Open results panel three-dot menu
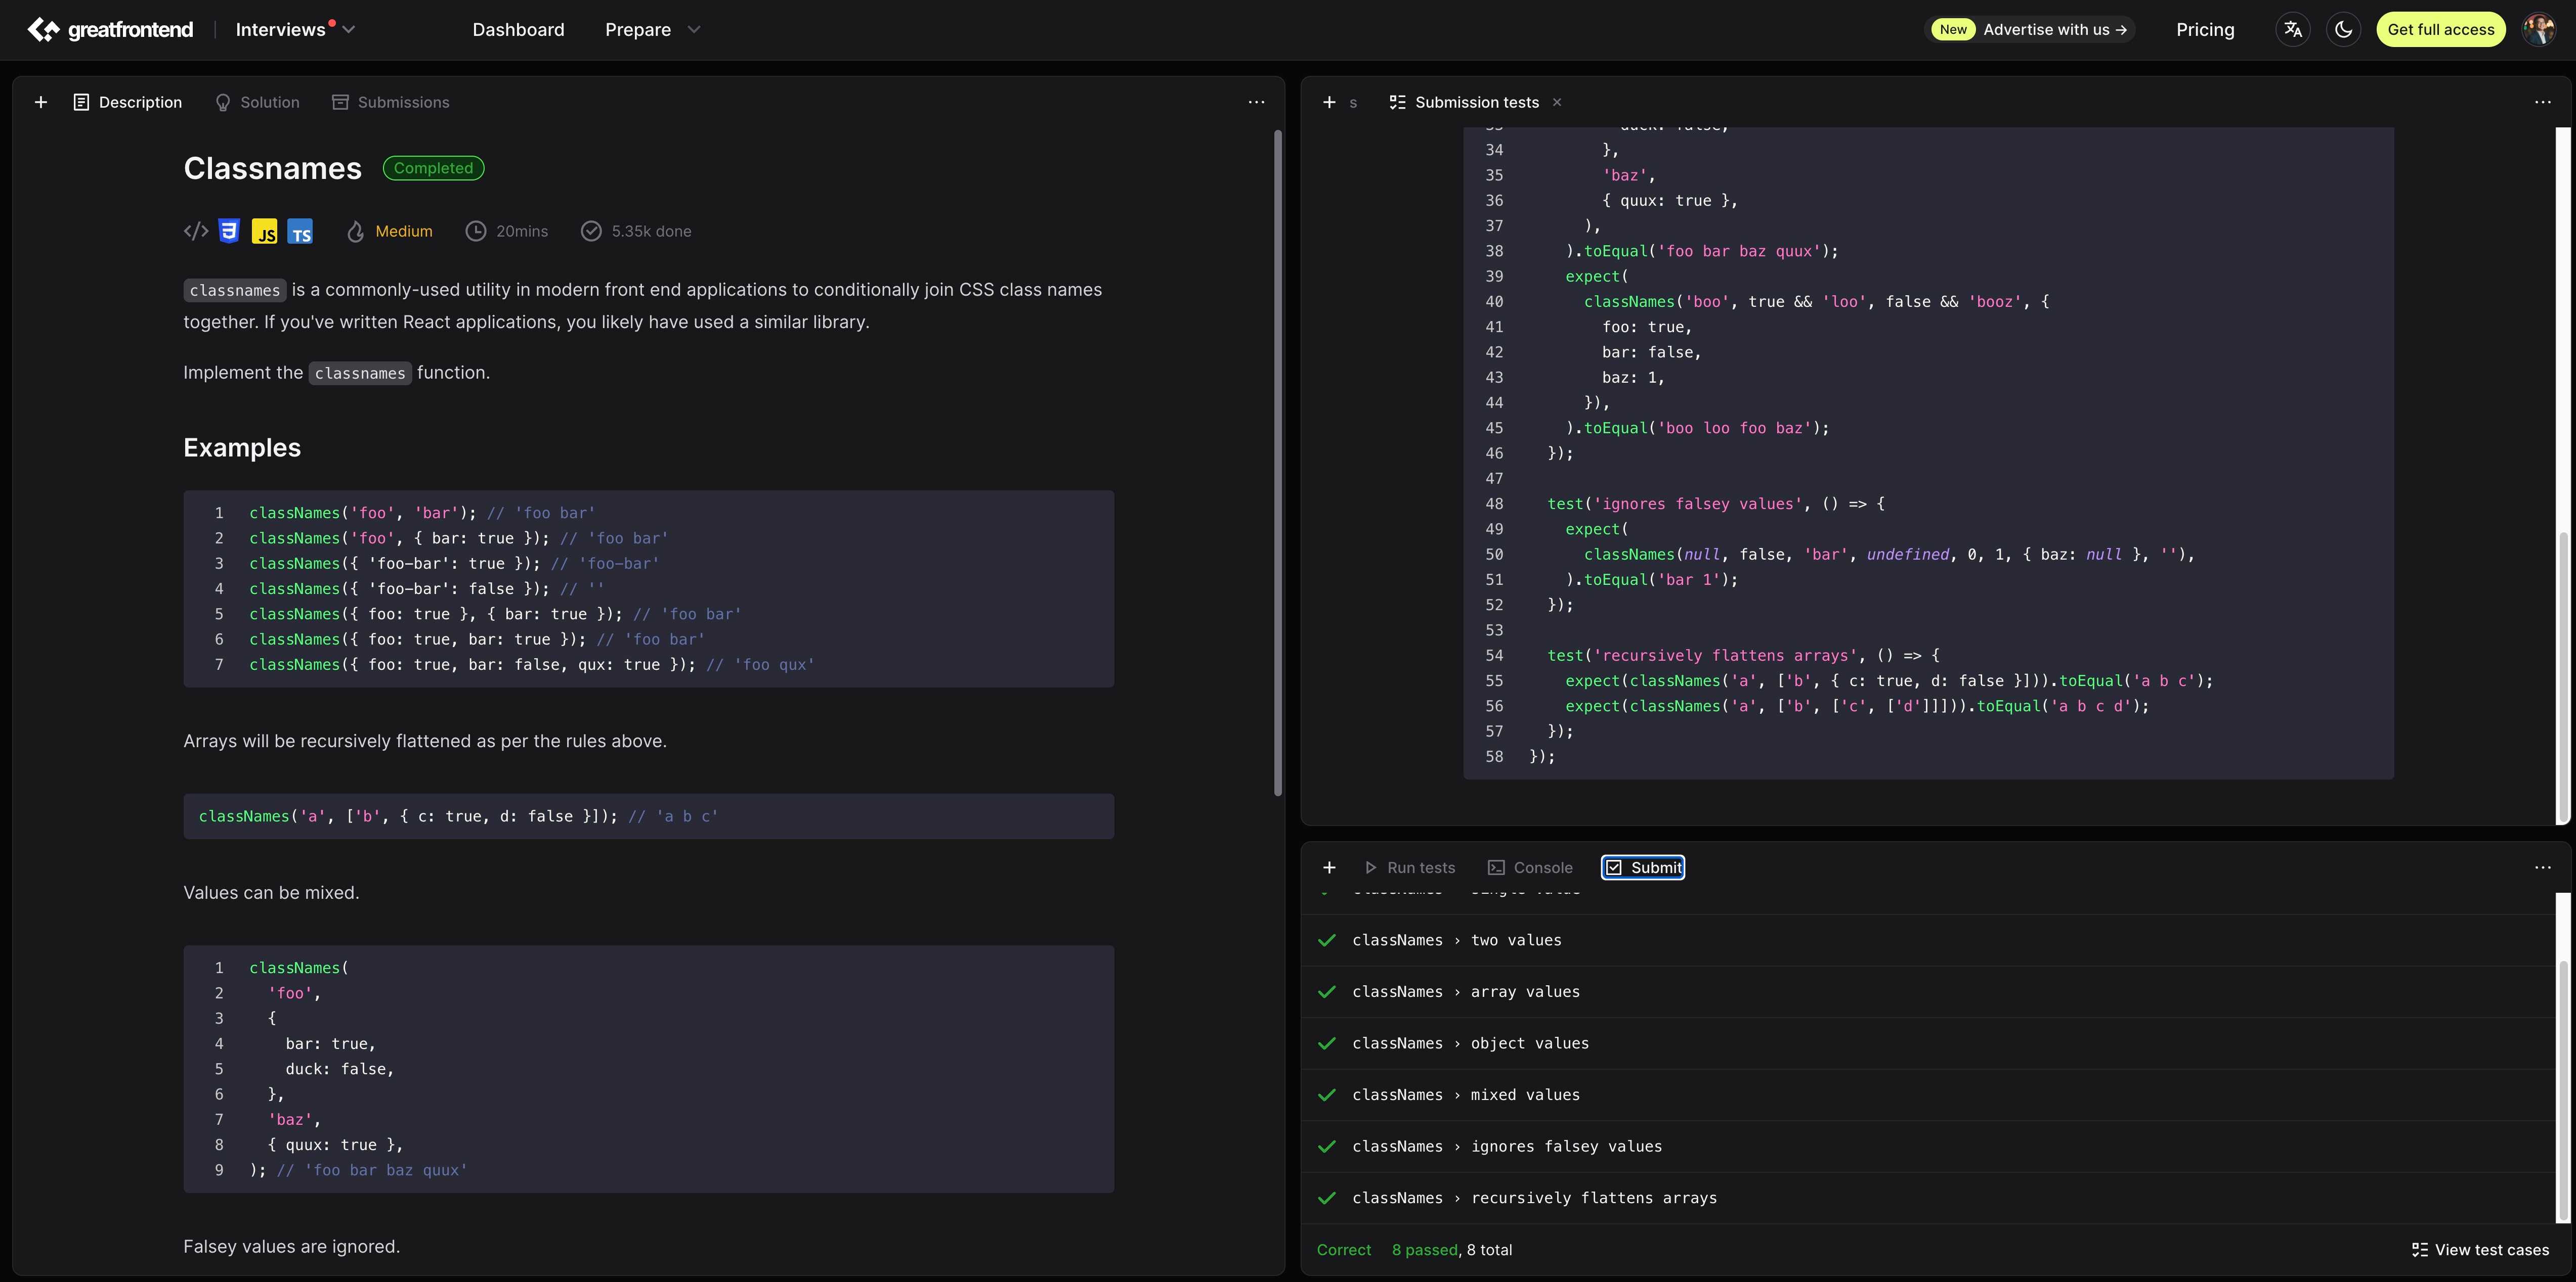This screenshot has width=2576, height=1282. (2542, 867)
